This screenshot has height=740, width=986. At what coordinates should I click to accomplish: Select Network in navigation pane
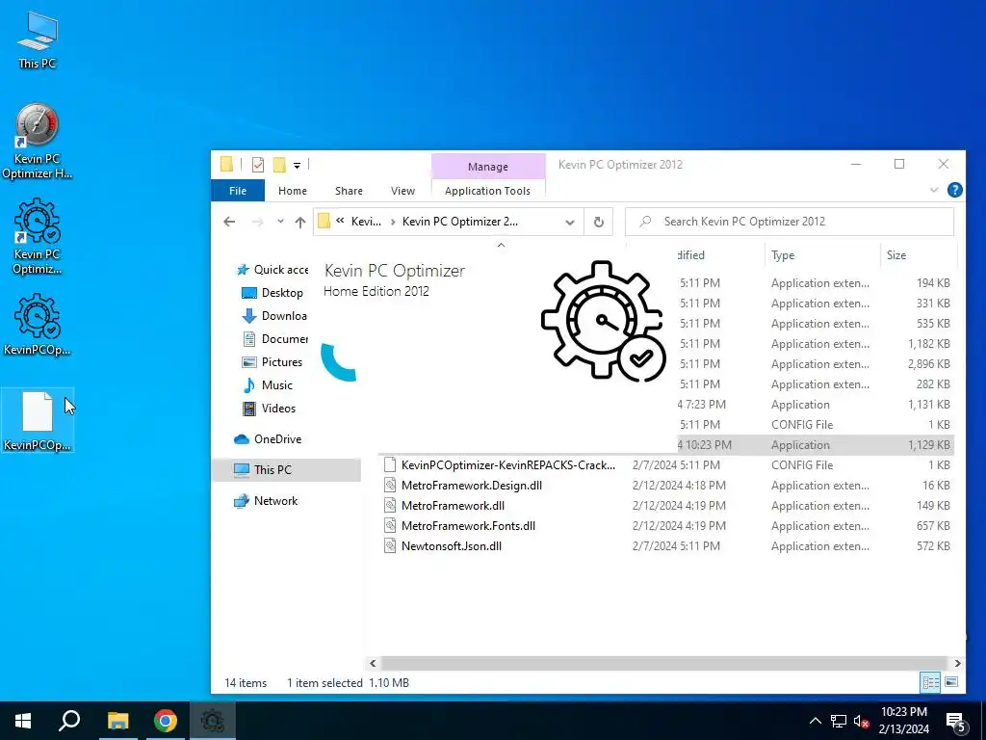[266, 501]
